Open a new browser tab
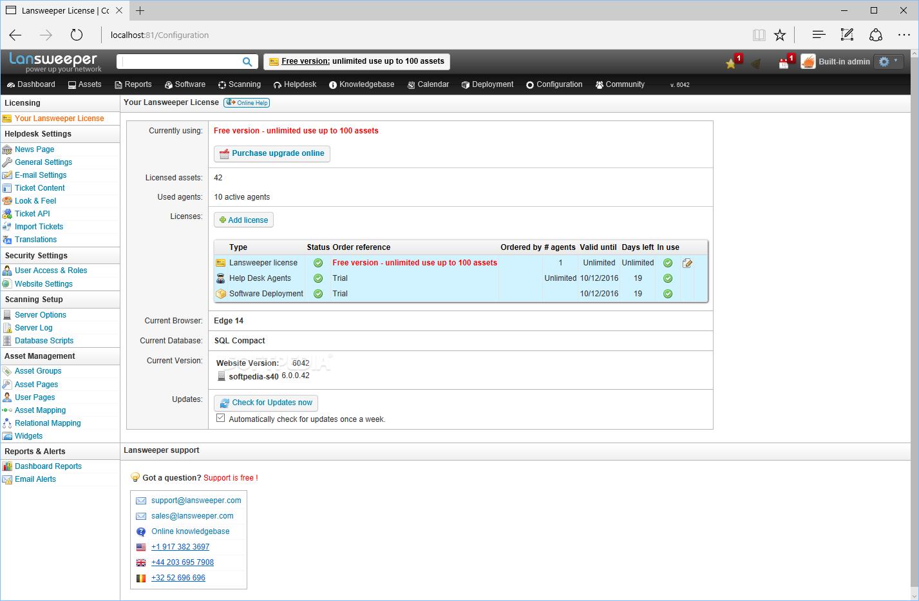919x601 pixels. [x=140, y=10]
